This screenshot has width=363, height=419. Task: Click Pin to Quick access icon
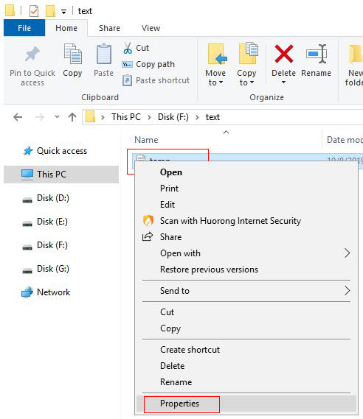coord(32,54)
